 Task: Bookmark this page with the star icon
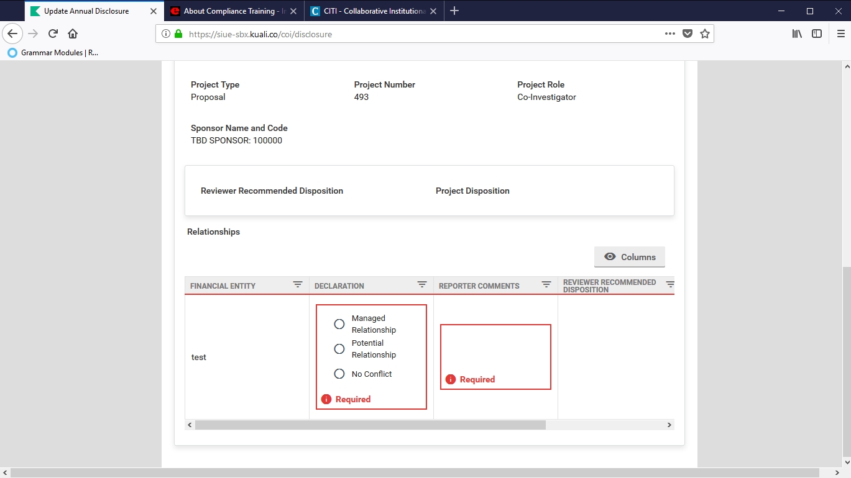(704, 34)
